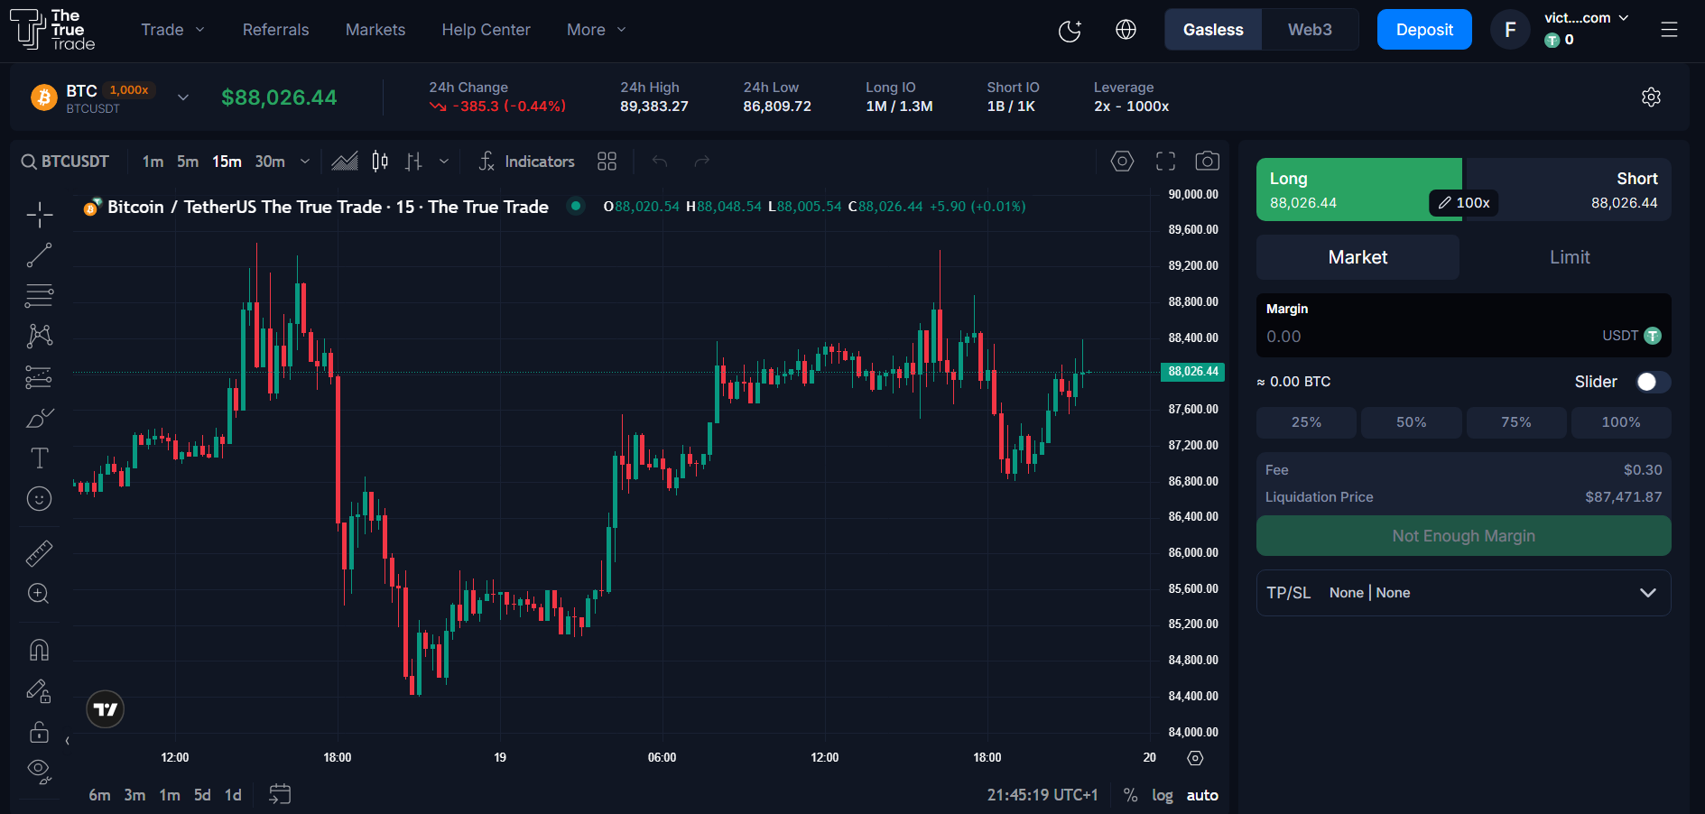The height and width of the screenshot is (814, 1705).
Task: Open the go to date calendar
Action: (280, 794)
